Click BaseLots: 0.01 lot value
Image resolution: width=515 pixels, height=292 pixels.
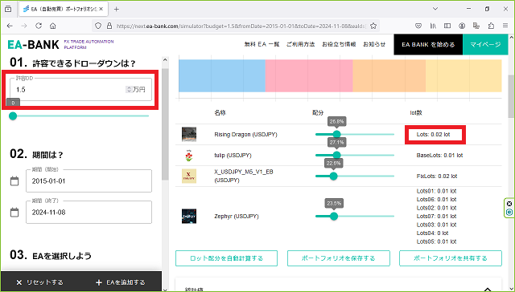(439, 155)
